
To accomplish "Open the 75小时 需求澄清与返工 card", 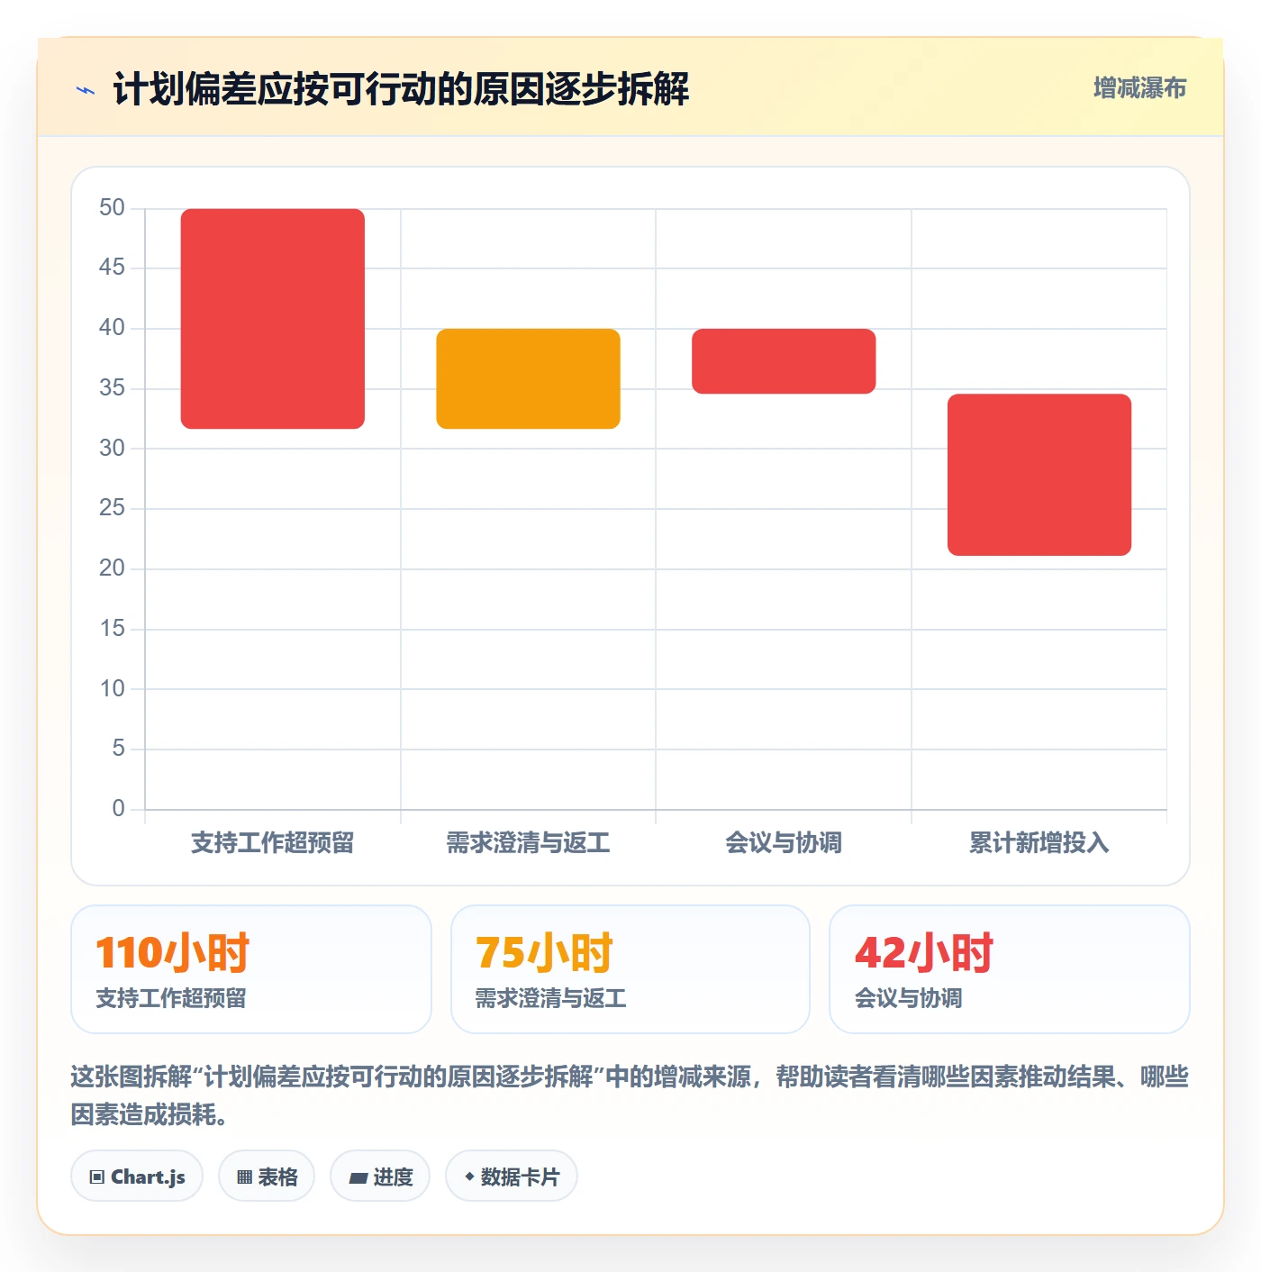I will tap(630, 969).
